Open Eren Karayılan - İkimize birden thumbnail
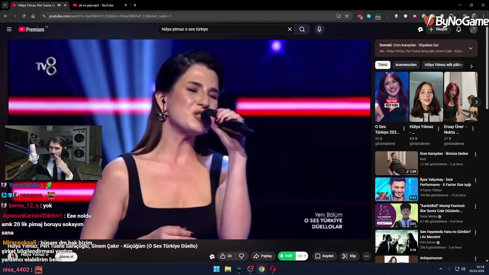The width and height of the screenshot is (489, 275). click(x=397, y=163)
